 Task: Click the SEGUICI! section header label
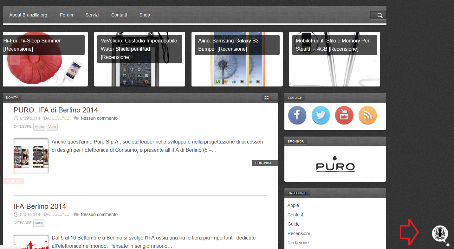point(295,98)
